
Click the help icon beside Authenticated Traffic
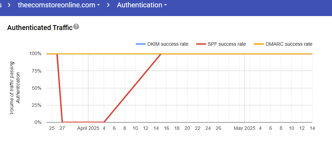76,27
